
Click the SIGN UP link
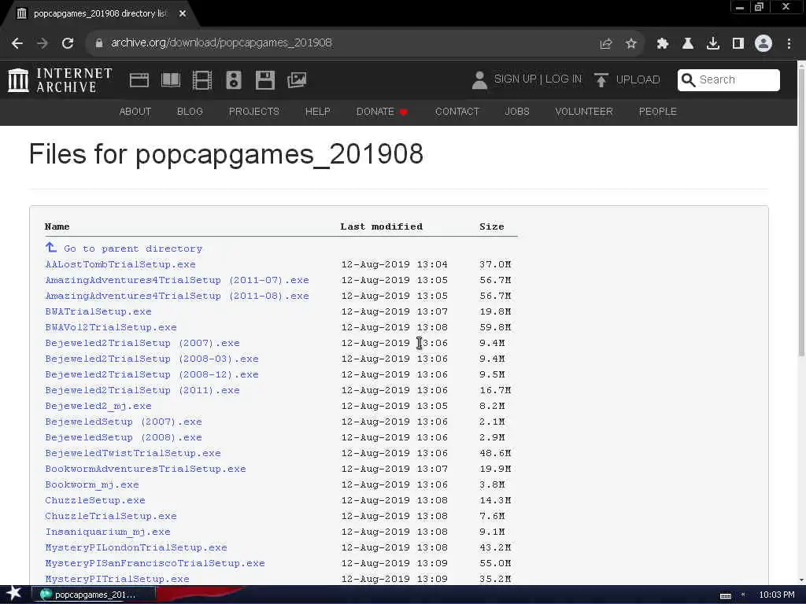pos(515,79)
